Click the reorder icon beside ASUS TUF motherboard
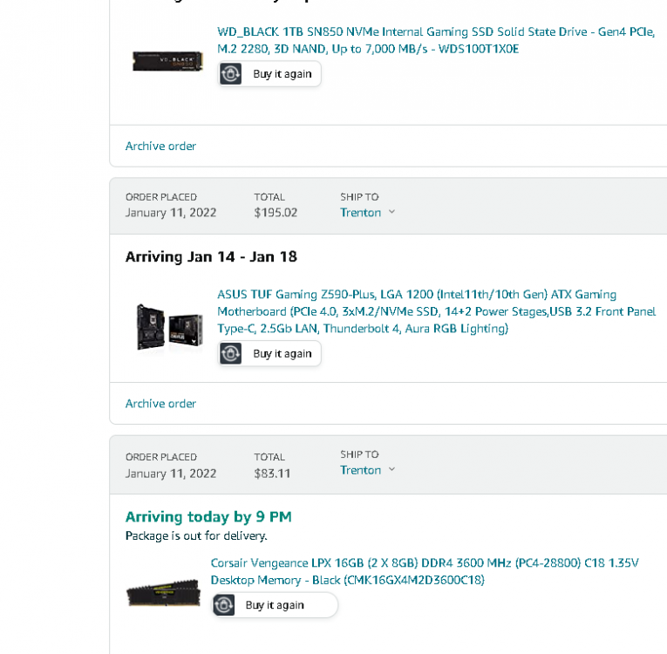The width and height of the screenshot is (667, 654). (x=231, y=353)
